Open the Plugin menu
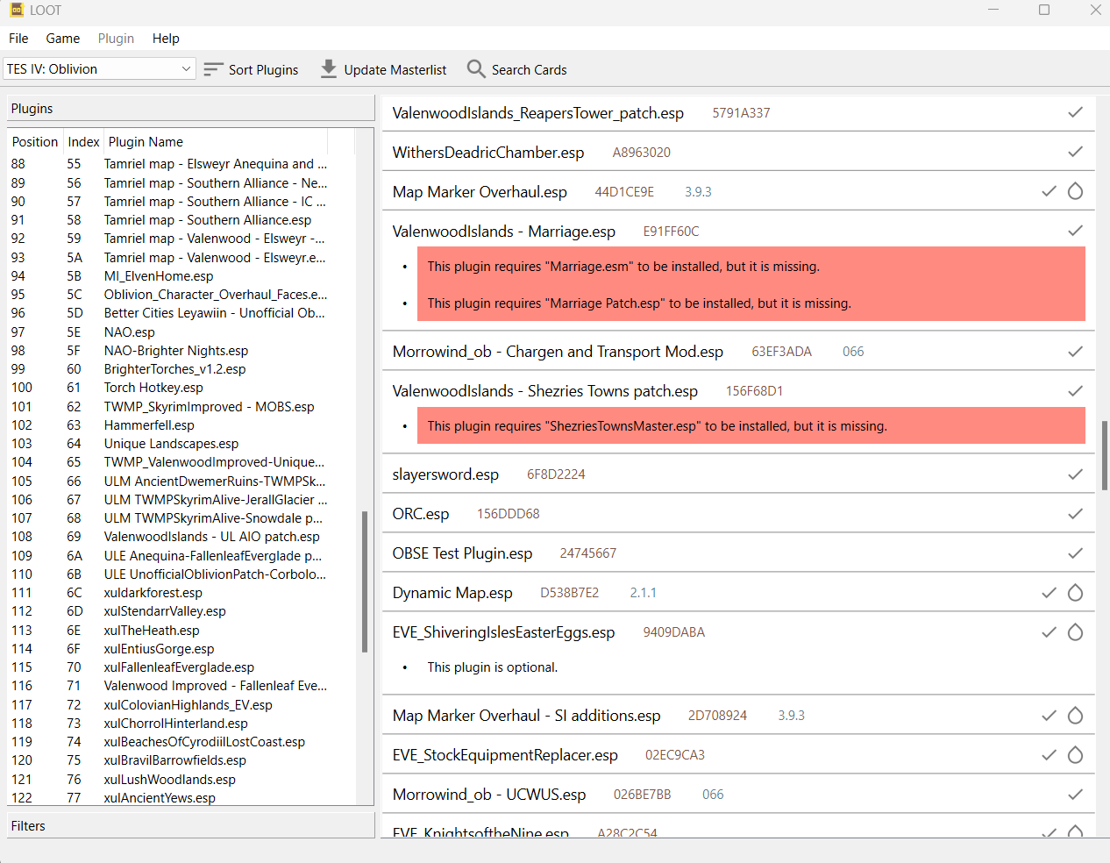This screenshot has height=863, width=1110. click(x=116, y=39)
